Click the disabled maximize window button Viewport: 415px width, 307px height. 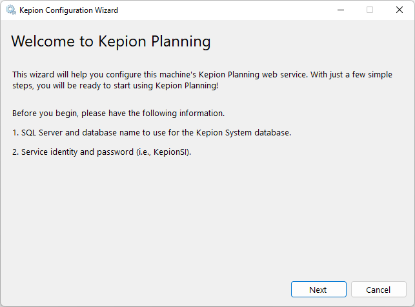pos(370,10)
